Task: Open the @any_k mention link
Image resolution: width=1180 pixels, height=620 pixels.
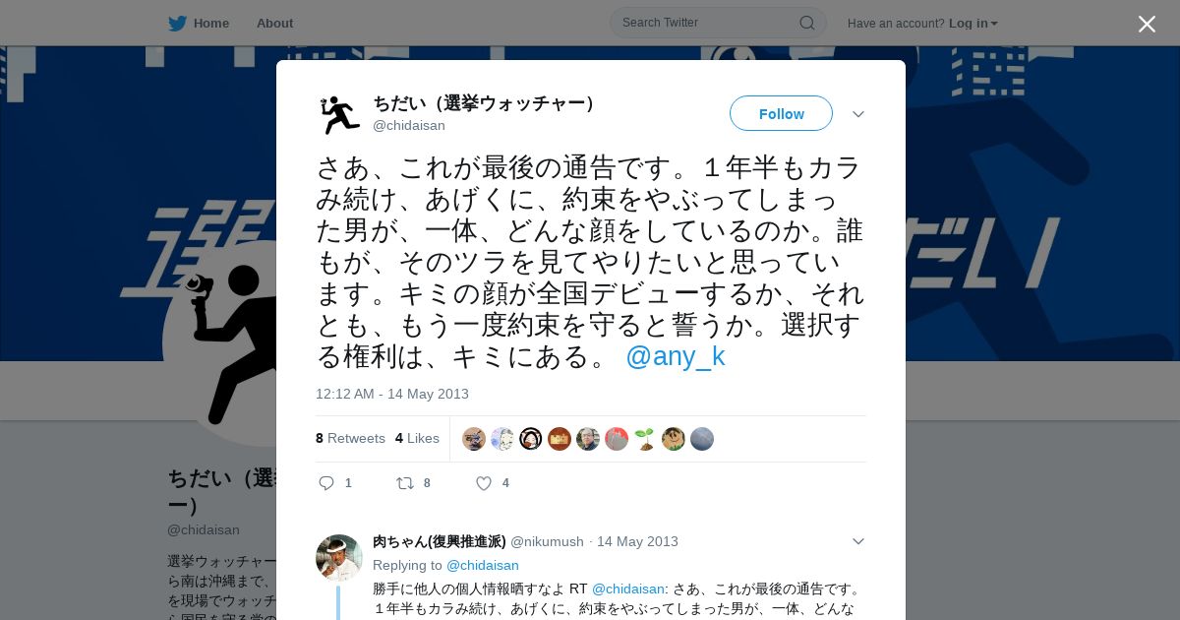Action: [676, 356]
